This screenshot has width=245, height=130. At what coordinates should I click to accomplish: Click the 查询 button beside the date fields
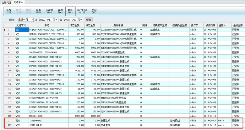coord(89,20)
